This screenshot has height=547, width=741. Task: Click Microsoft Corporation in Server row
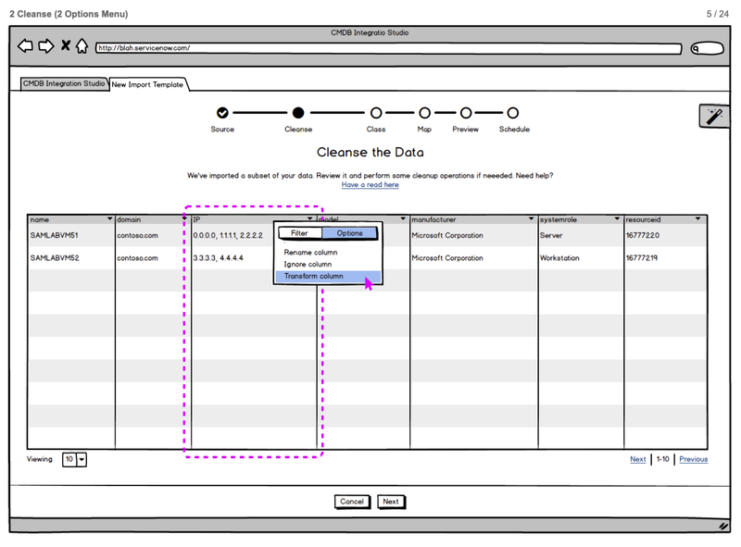447,235
